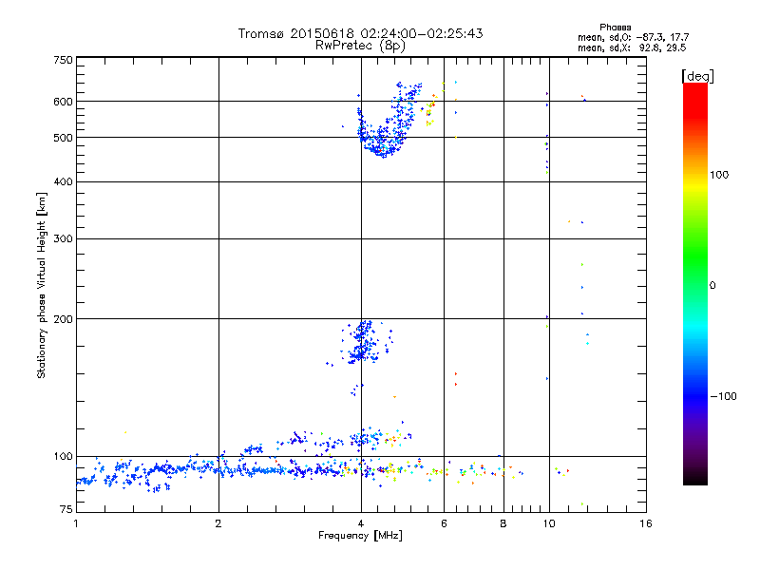This screenshot has width=760, height=570.
Task: Click the x-axis label 'Frequency [MHz]'
Action: 360,536
